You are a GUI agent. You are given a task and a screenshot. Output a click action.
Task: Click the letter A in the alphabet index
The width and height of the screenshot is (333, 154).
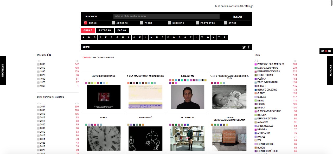click(83, 37)
